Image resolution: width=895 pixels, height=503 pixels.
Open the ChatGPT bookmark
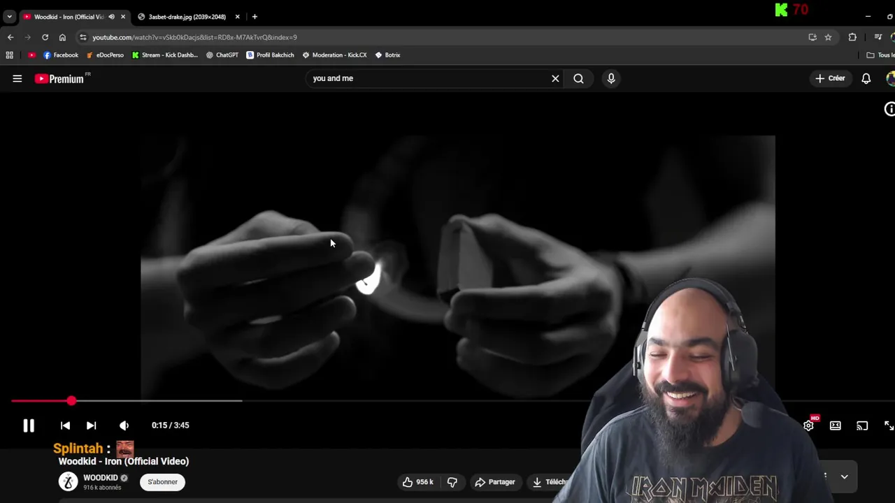point(222,55)
